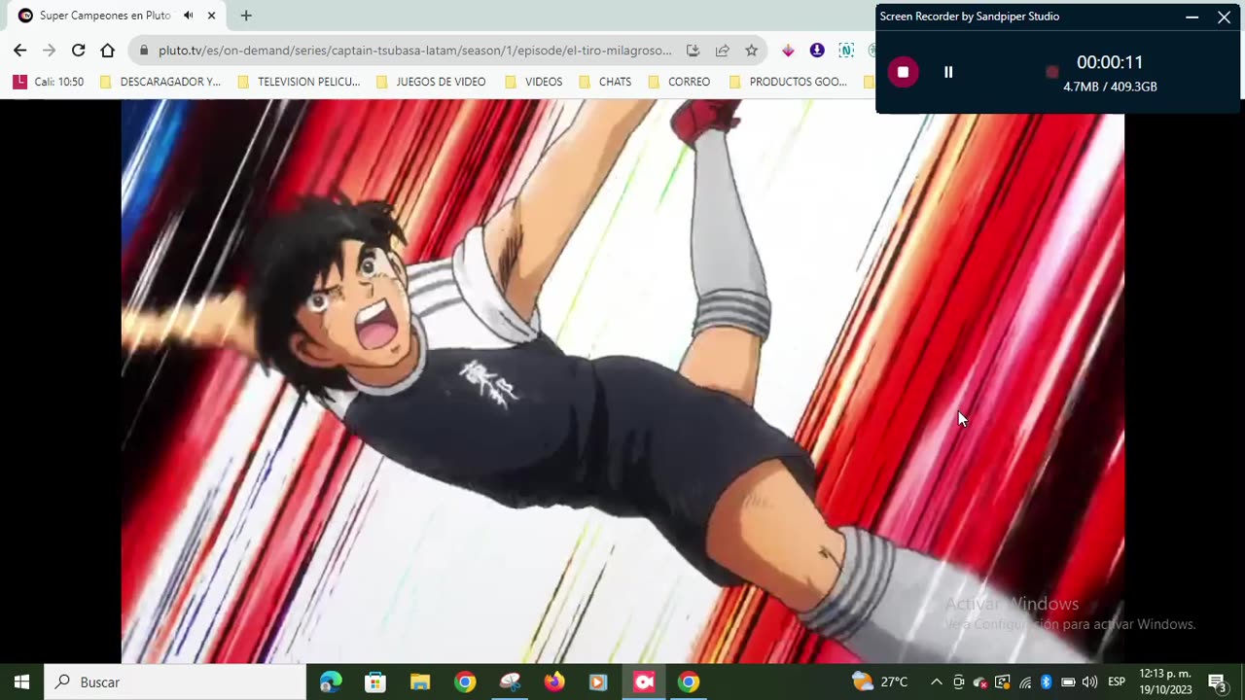Go forward in Chrome history
Image resolution: width=1245 pixels, height=700 pixels.
point(49,51)
